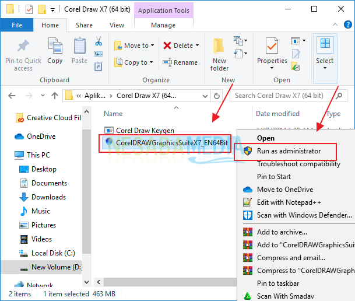Click the Paste clipboard button
Image resolution: width=355 pixels, height=301 pixels.
pyautogui.click(x=79, y=51)
